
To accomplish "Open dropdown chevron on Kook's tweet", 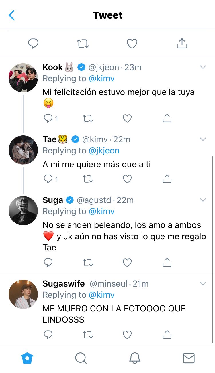I will click(x=203, y=67).
